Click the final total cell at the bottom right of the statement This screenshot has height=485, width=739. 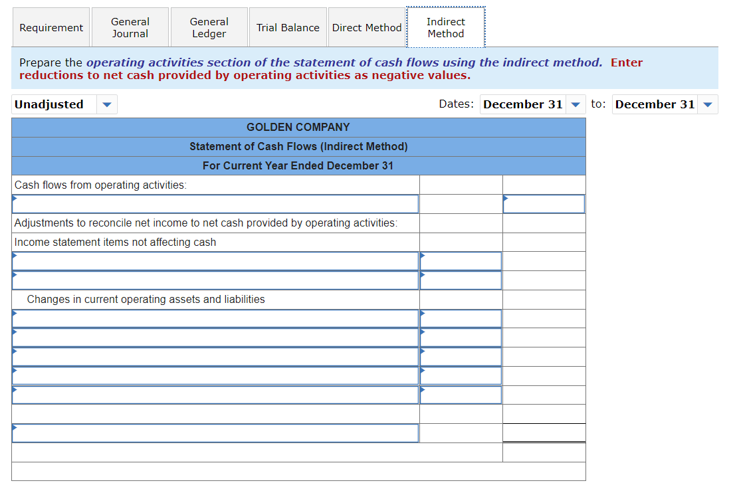[x=544, y=452]
